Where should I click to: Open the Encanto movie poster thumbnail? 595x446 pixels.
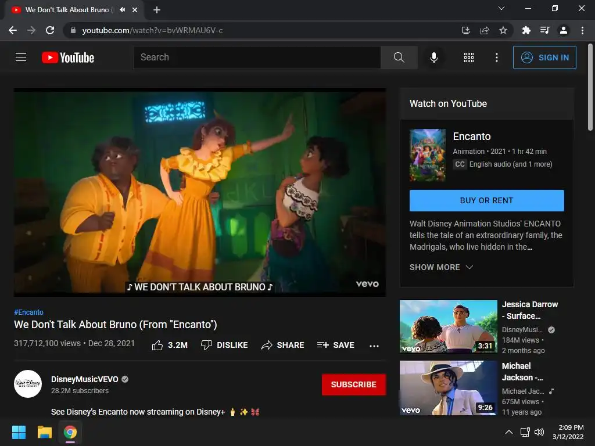pyautogui.click(x=428, y=155)
